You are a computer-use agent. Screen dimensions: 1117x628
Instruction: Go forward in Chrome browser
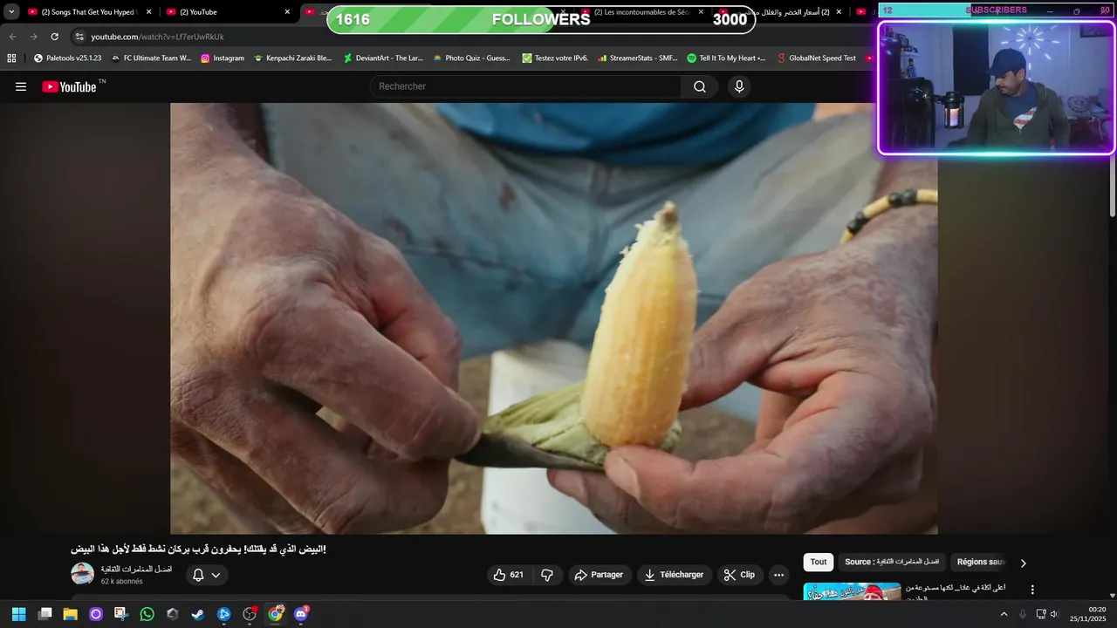[x=33, y=37]
